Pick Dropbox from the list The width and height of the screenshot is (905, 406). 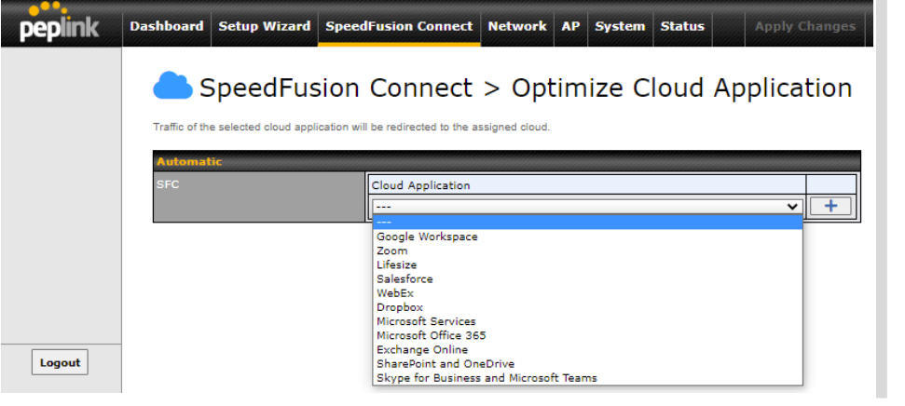(587, 307)
